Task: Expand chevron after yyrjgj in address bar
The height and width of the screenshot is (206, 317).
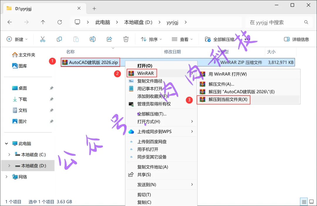Action: tap(186, 22)
